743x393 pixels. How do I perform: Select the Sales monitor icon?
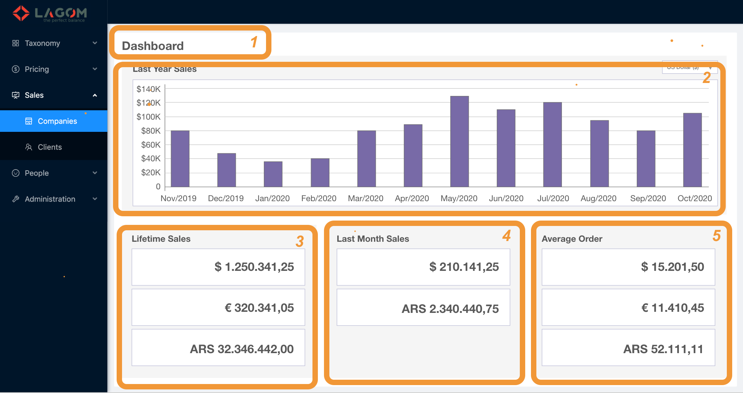point(16,95)
